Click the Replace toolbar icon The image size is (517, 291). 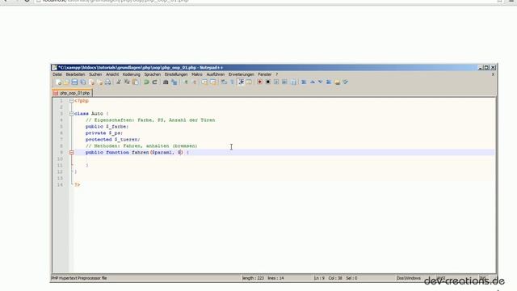[174, 82]
